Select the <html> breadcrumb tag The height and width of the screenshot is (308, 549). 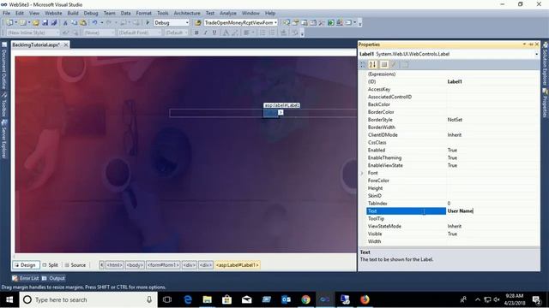point(115,265)
